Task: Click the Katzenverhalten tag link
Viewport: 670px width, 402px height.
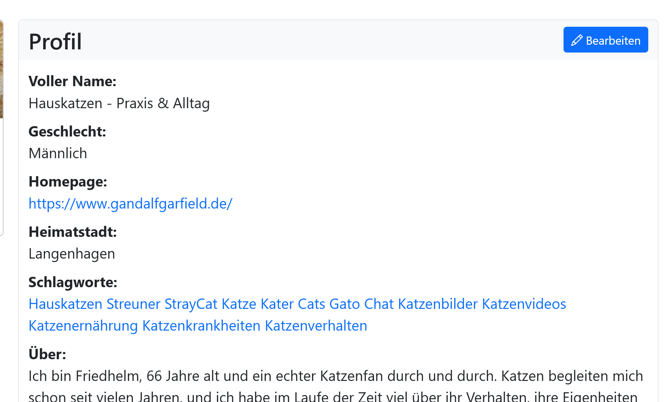Action: [316, 326]
